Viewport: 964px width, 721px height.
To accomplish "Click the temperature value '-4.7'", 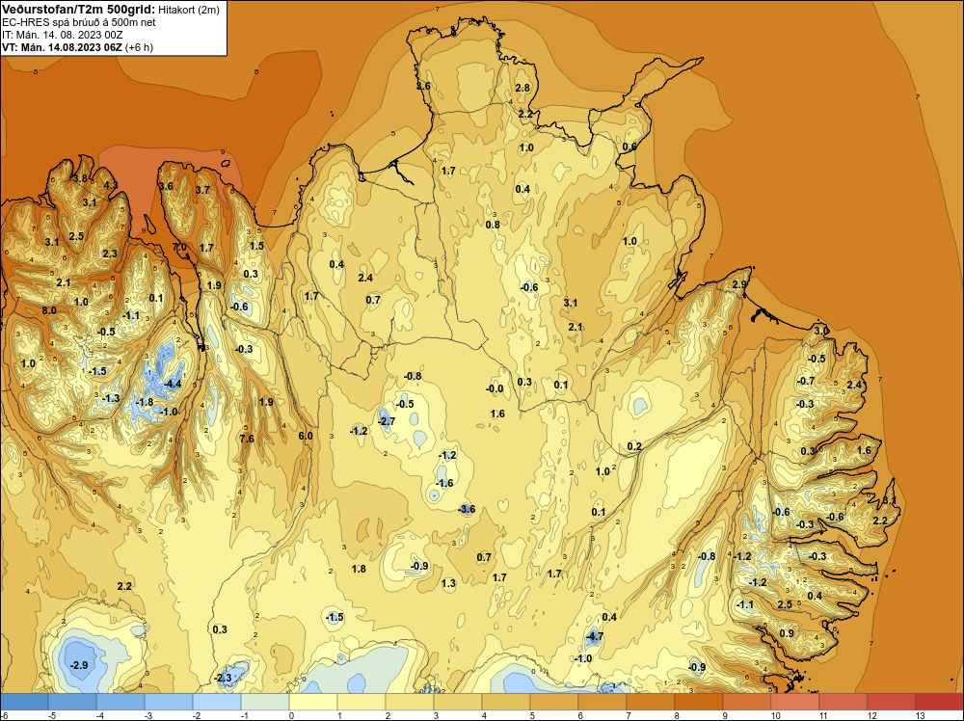I will click(x=594, y=637).
